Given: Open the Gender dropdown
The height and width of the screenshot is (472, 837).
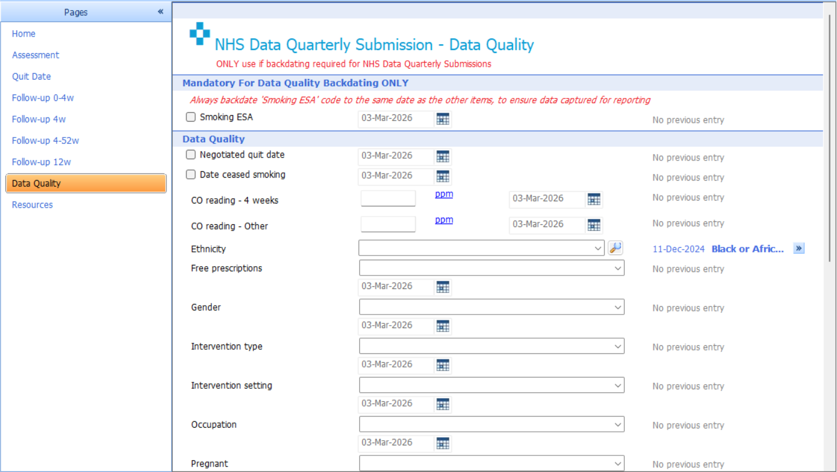Looking at the screenshot, I should pyautogui.click(x=491, y=307).
